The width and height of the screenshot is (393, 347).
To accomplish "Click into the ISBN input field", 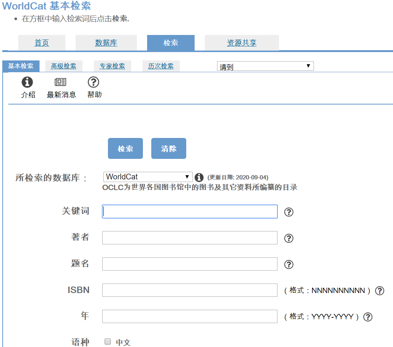I will pyautogui.click(x=190, y=290).
